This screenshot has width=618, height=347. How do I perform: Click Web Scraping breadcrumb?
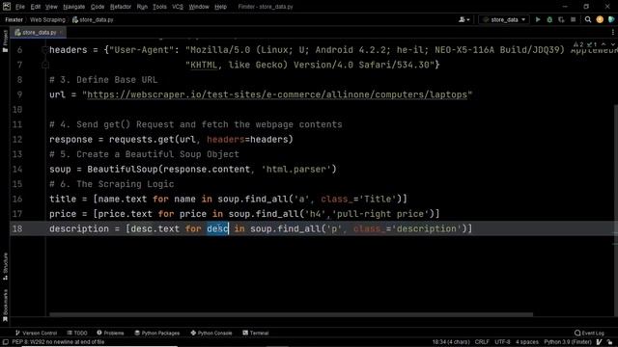[47, 19]
